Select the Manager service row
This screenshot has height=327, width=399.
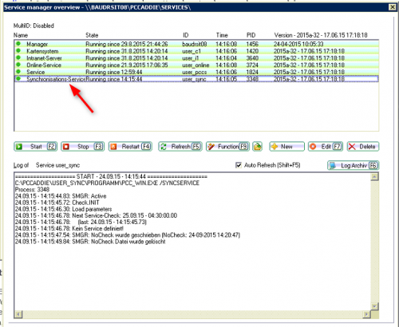196,44
